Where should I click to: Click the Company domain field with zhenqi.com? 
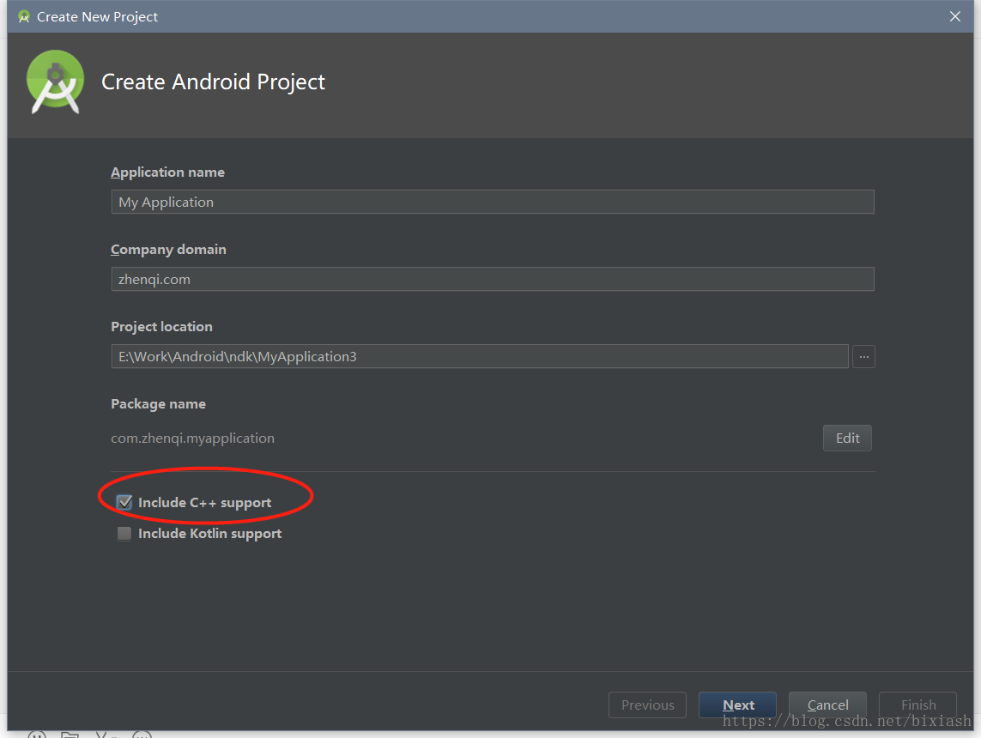(493, 279)
